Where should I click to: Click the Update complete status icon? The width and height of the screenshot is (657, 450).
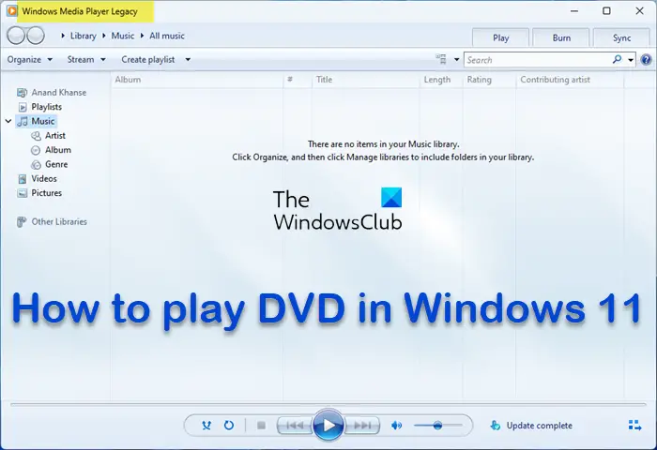pyautogui.click(x=496, y=426)
